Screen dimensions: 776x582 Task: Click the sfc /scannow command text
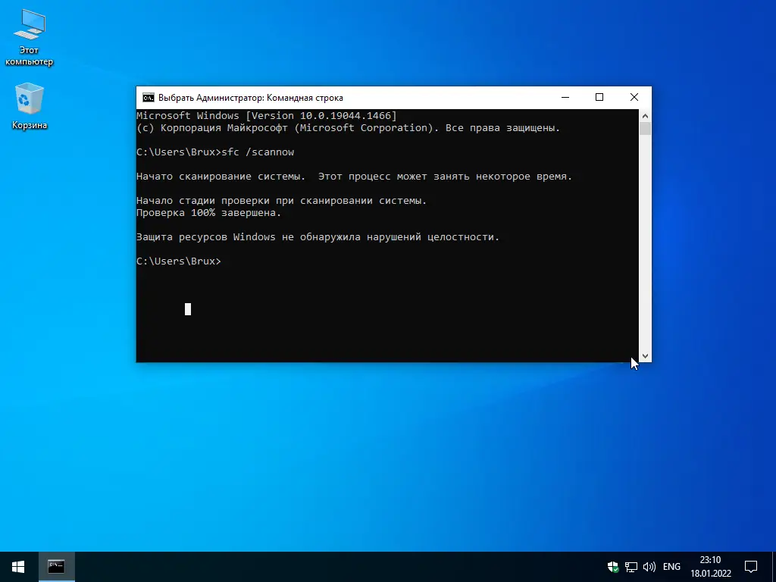coord(258,152)
